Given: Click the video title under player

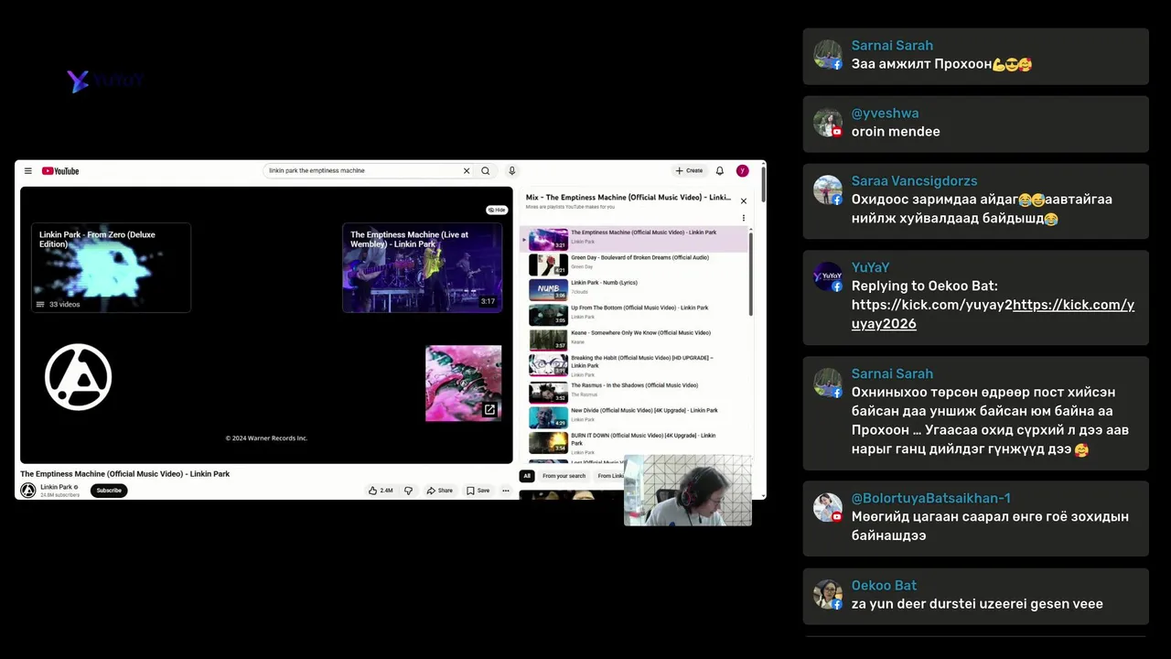Looking at the screenshot, I should 125,474.
